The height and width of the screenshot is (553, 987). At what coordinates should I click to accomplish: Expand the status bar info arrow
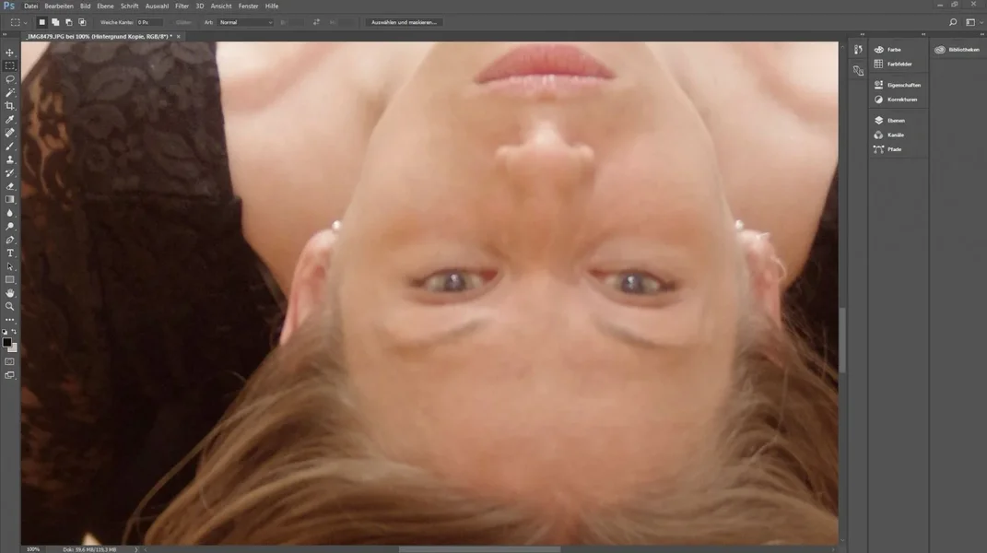pyautogui.click(x=136, y=549)
